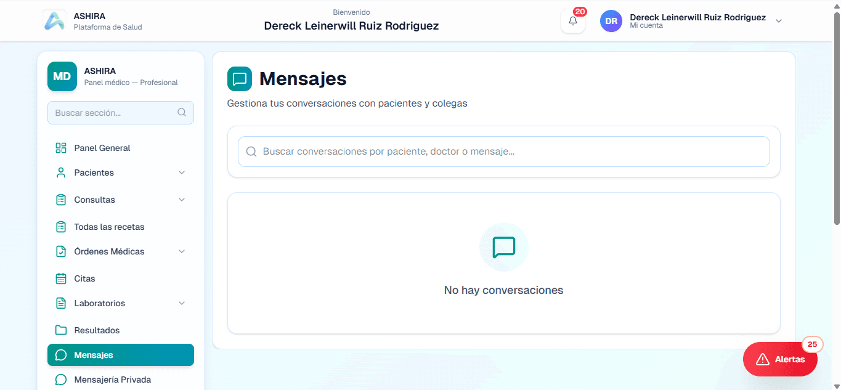Click the Buscar sección search box
Viewport: 841px width, 390px height.
click(x=120, y=113)
